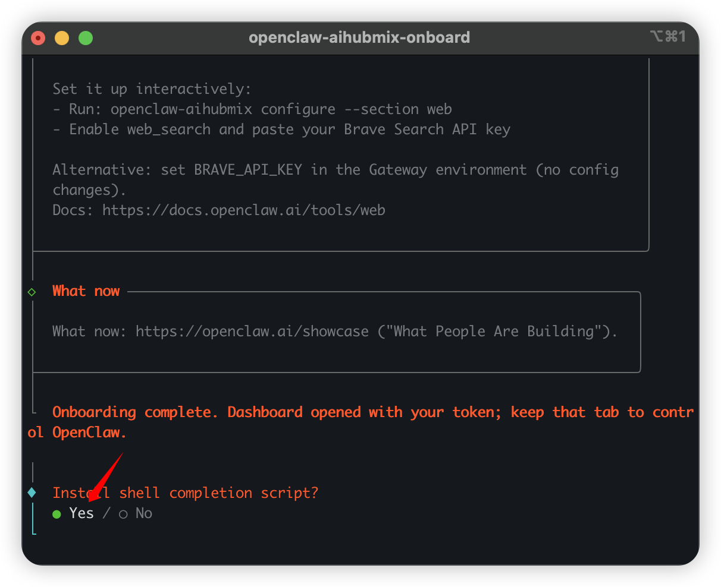Screen dimensions: 721x587
Task: Click the 'openclaw-aihubmix configure --section web' command
Action: pos(281,109)
